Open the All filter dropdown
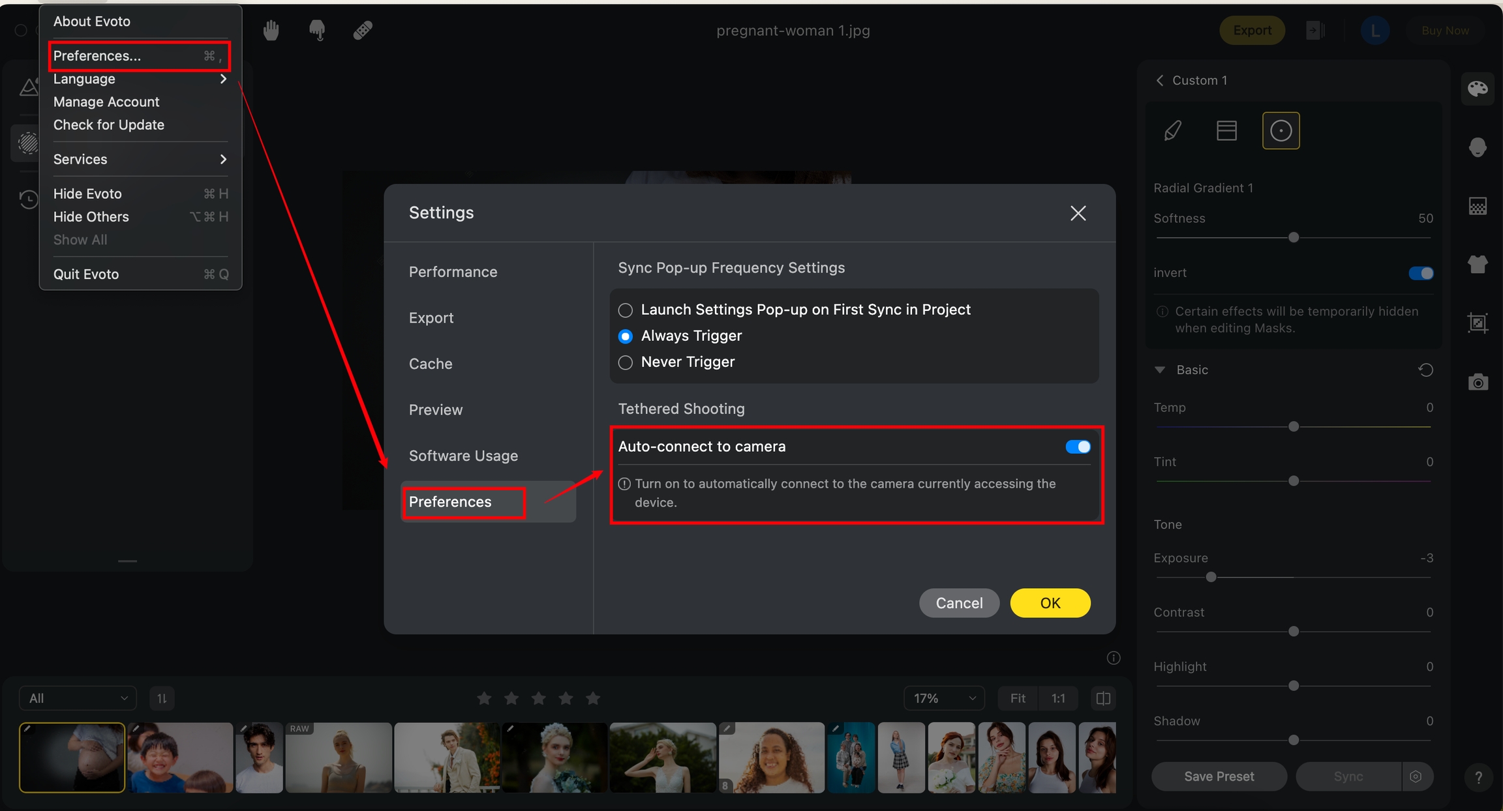The height and width of the screenshot is (811, 1503). [x=78, y=699]
